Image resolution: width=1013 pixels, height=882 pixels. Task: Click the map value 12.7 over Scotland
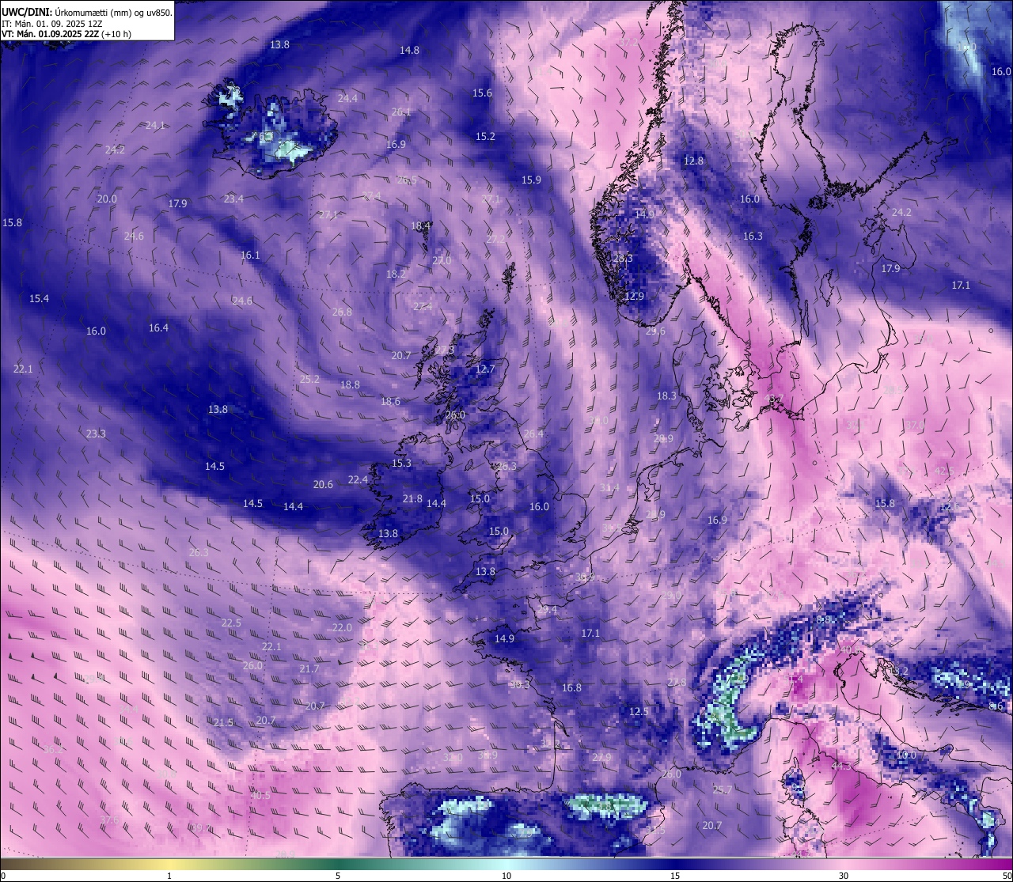[485, 369]
